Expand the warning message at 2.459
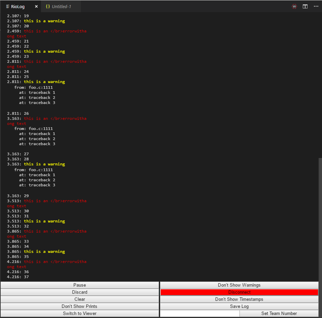This screenshot has width=322, height=318. pos(44,51)
